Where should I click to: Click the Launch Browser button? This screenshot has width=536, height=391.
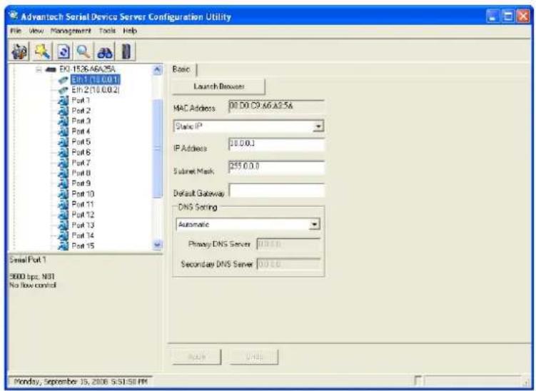tap(219, 86)
